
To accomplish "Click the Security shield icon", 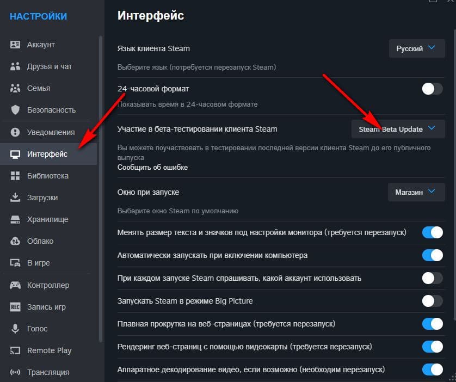I will click(16, 110).
